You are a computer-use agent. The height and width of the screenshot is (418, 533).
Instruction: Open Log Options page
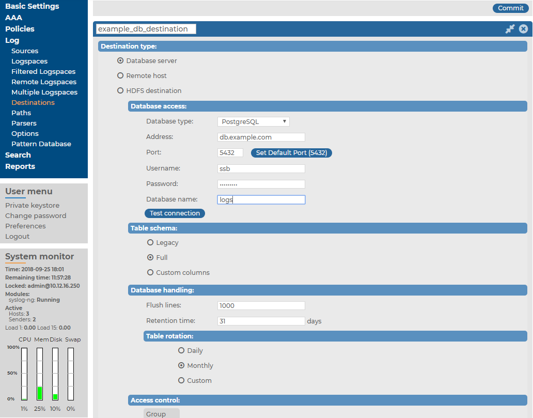pos(25,134)
